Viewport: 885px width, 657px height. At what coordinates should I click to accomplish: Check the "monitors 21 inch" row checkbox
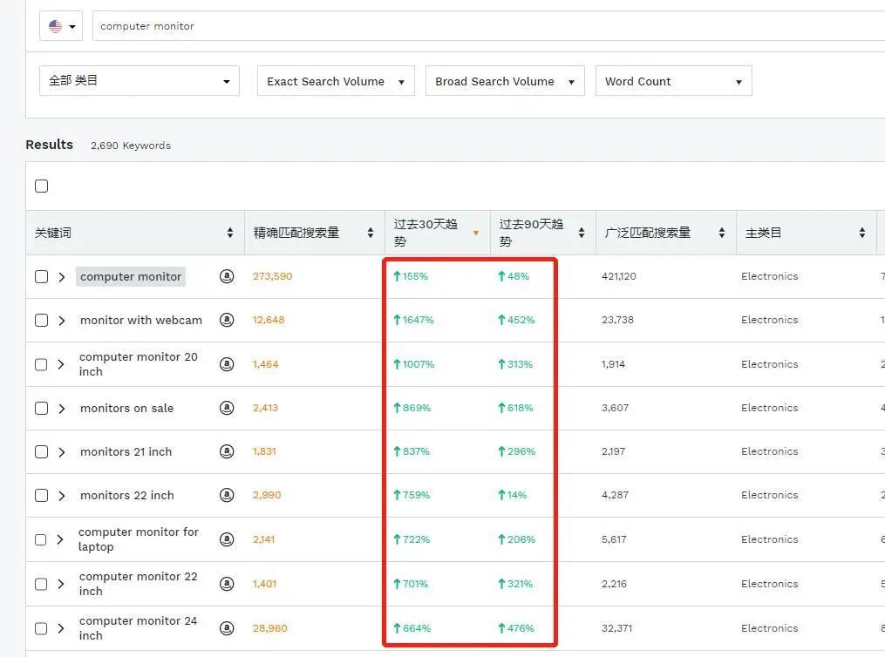(x=41, y=451)
